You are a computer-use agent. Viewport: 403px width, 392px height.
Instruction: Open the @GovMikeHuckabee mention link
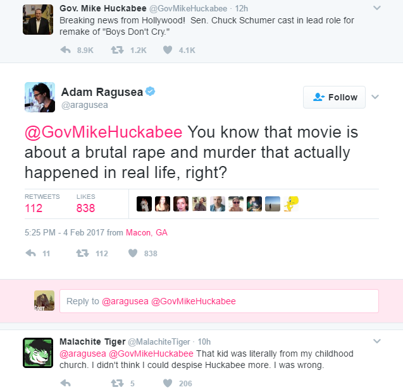coord(104,133)
